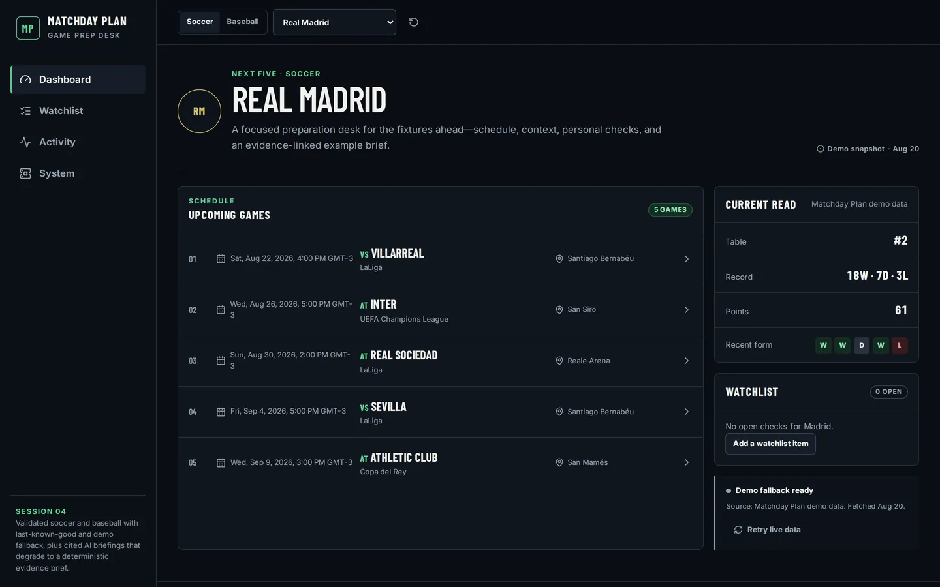Expand the Villarreal game chevron
The width and height of the screenshot is (940, 587).
(x=687, y=259)
